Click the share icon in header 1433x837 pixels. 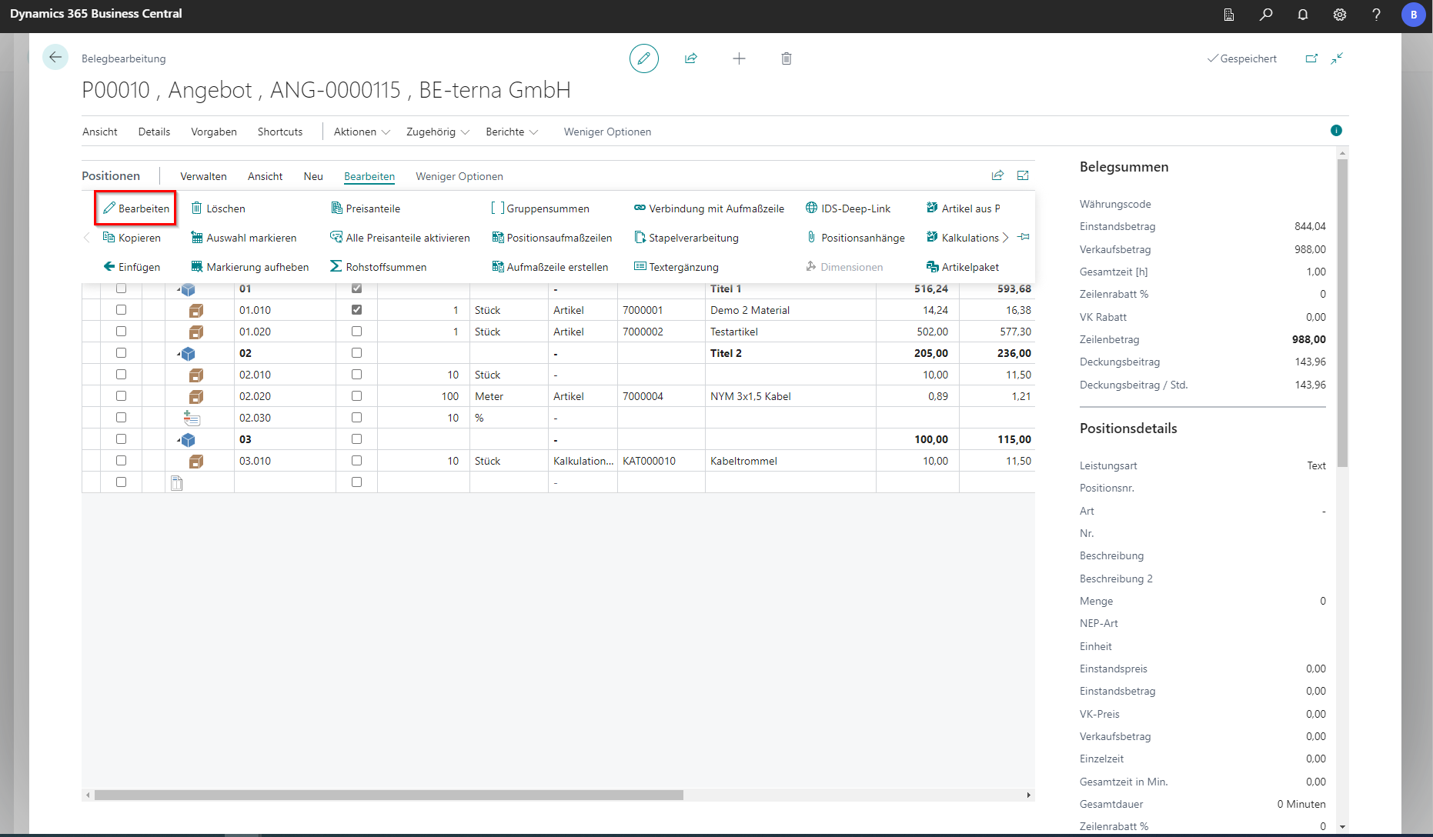tap(690, 58)
